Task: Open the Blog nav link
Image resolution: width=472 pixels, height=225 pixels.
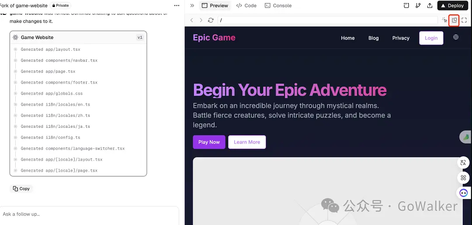Action: [373, 38]
